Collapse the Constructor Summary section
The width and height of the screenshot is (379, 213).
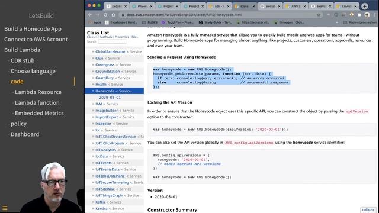pos(368,209)
